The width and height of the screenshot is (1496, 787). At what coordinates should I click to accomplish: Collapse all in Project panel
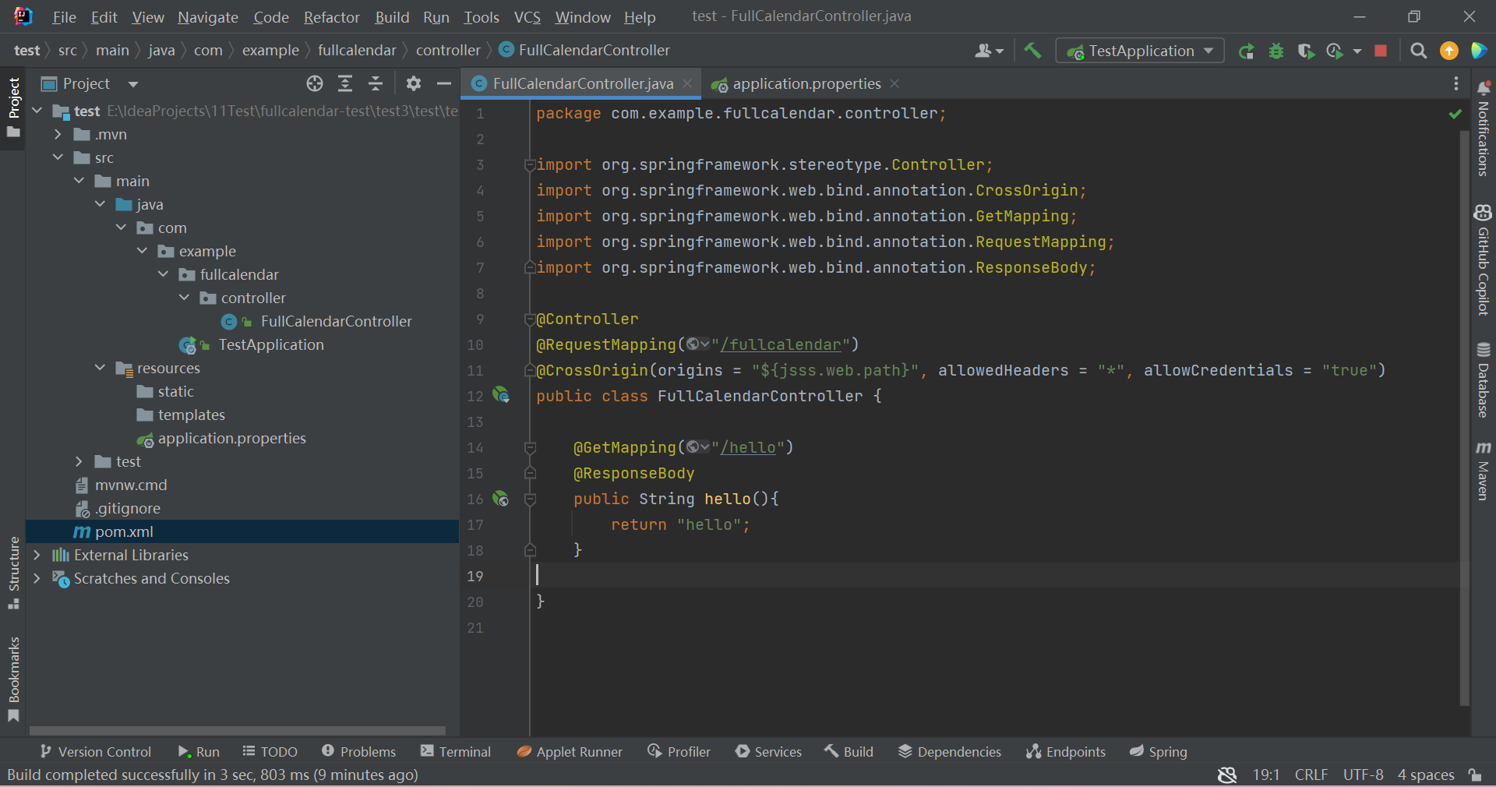[376, 83]
